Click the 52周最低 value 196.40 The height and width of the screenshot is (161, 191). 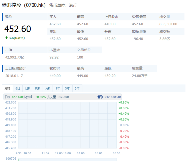pos(137,39)
